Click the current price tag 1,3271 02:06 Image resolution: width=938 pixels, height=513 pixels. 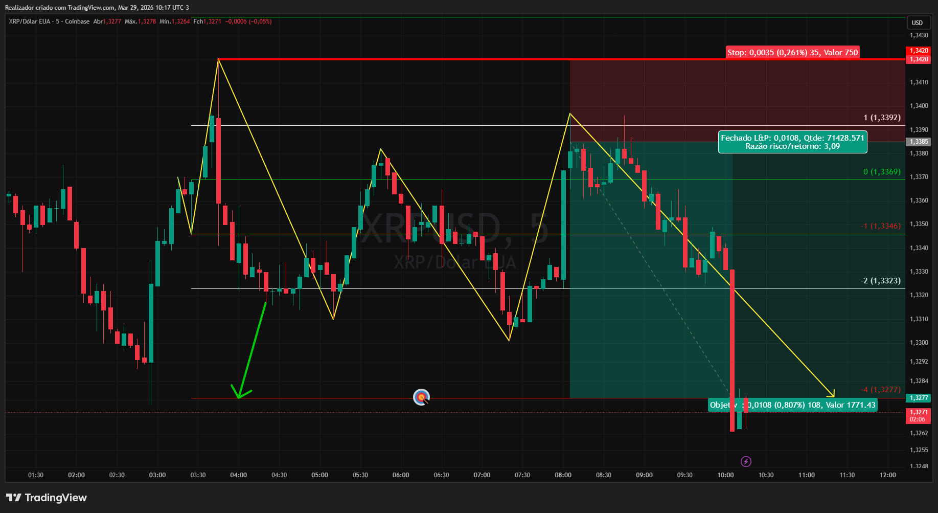[x=919, y=415]
